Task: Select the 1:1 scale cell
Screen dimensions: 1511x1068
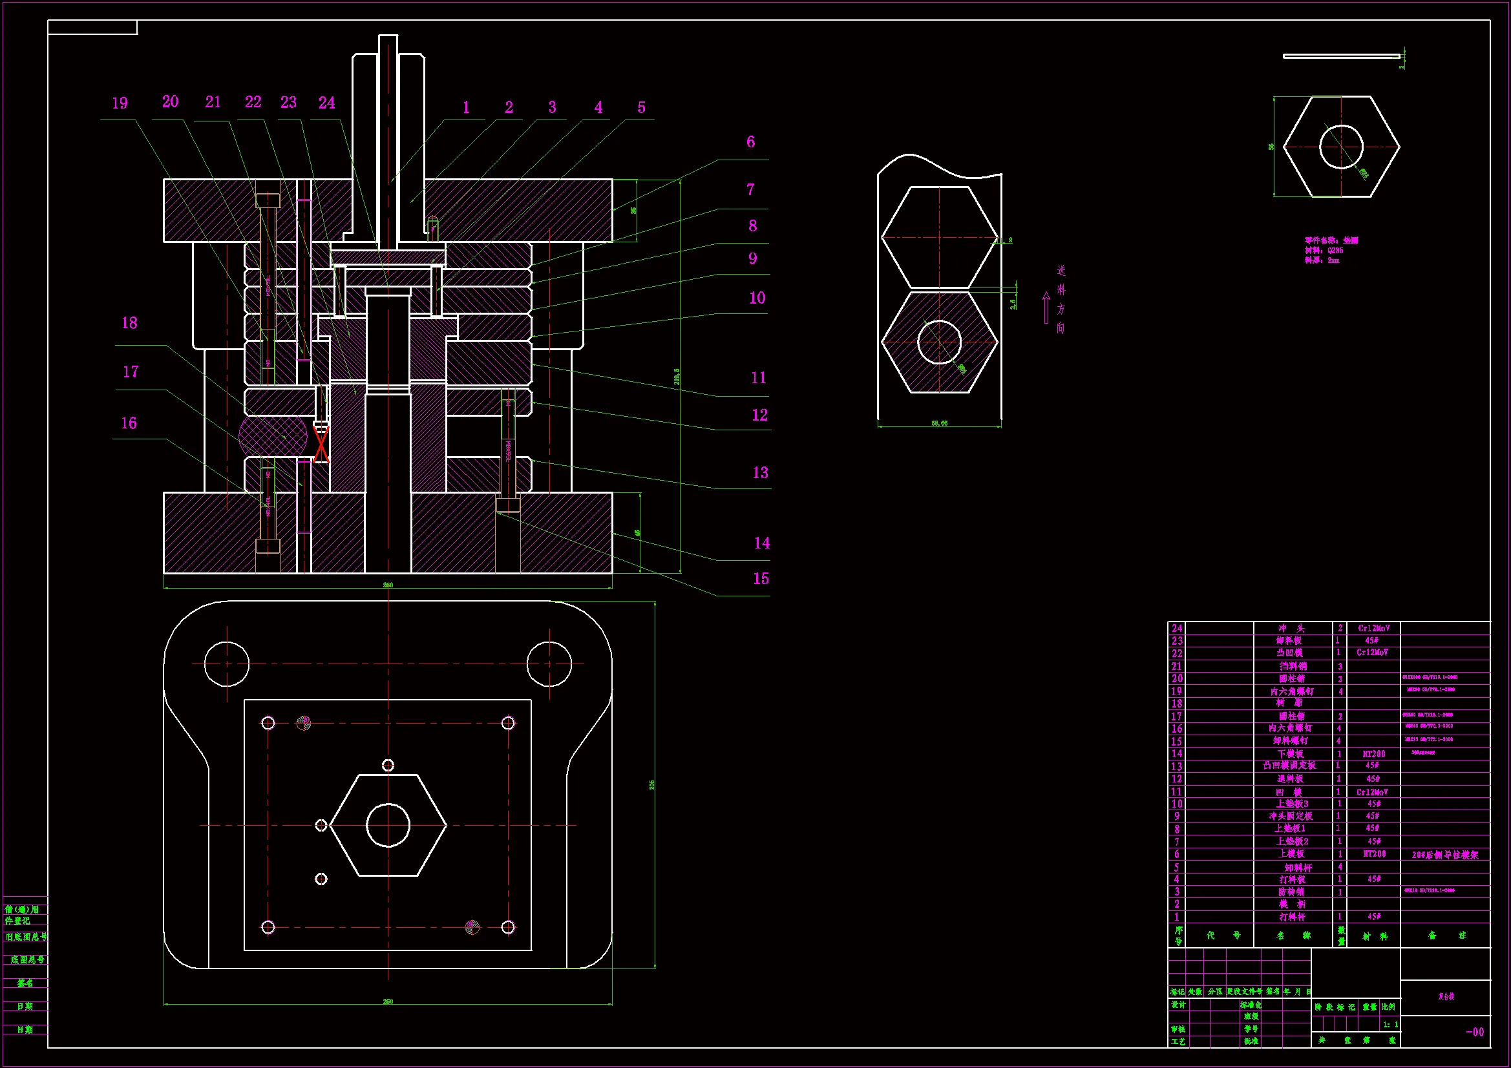Action: (x=1391, y=1025)
